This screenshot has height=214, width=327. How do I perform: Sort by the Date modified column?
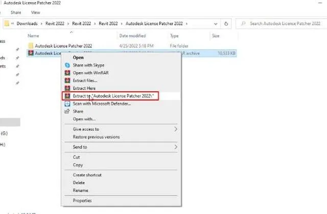coord(133,36)
